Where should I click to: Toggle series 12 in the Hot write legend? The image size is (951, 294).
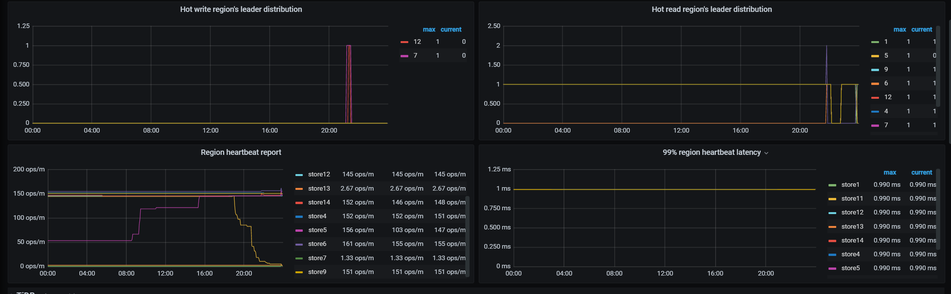[x=417, y=42]
